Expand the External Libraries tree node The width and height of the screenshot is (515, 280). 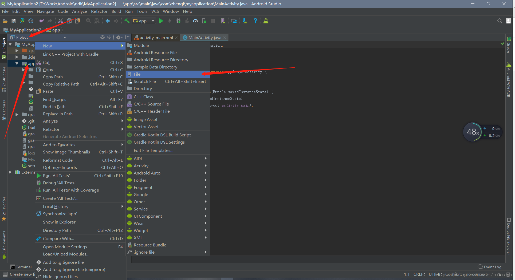click(10, 172)
